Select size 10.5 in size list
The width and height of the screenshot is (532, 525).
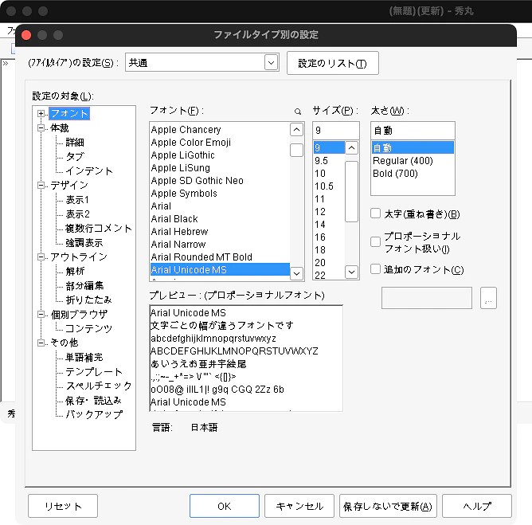click(x=329, y=186)
